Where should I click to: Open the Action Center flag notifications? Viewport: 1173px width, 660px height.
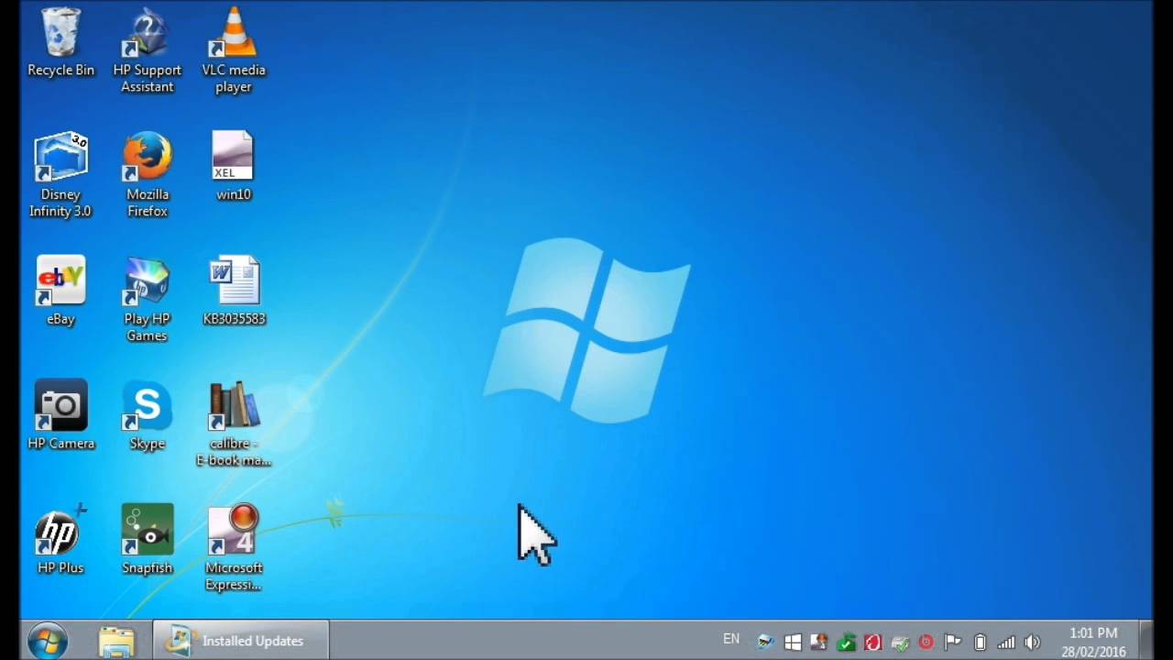[x=953, y=642]
